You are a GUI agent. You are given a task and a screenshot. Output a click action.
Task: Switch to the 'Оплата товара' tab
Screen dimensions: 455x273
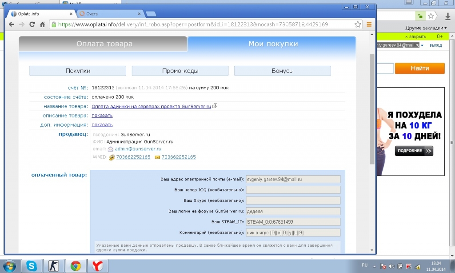pos(104,44)
